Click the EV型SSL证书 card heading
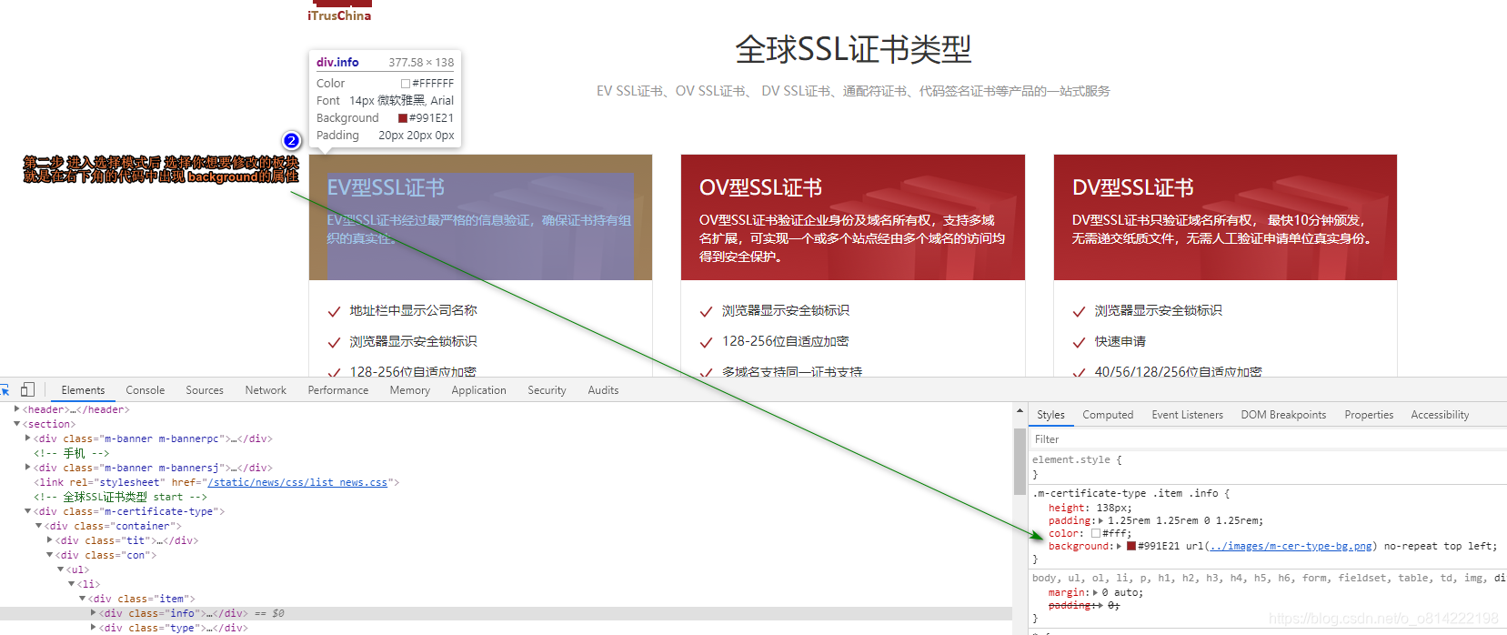This screenshot has width=1507, height=635. [386, 187]
